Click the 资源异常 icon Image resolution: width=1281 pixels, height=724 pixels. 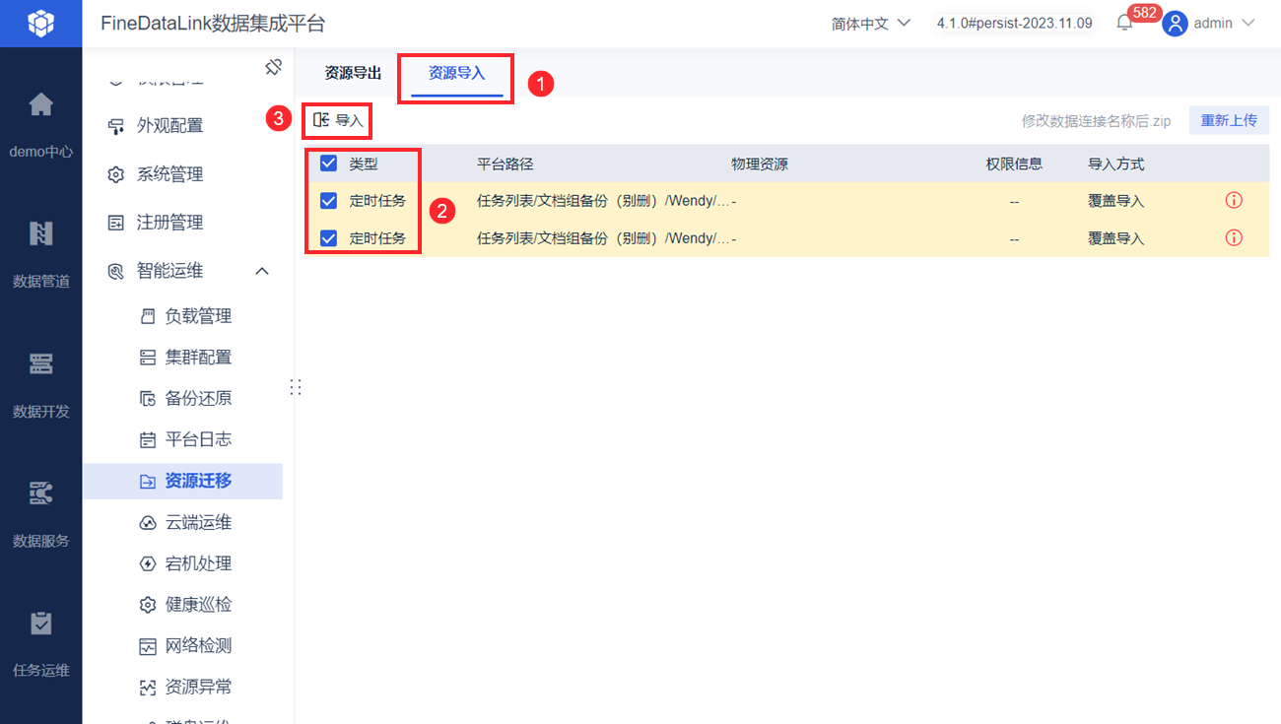(148, 688)
